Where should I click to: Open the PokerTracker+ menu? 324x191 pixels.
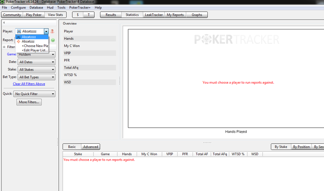[80, 7]
